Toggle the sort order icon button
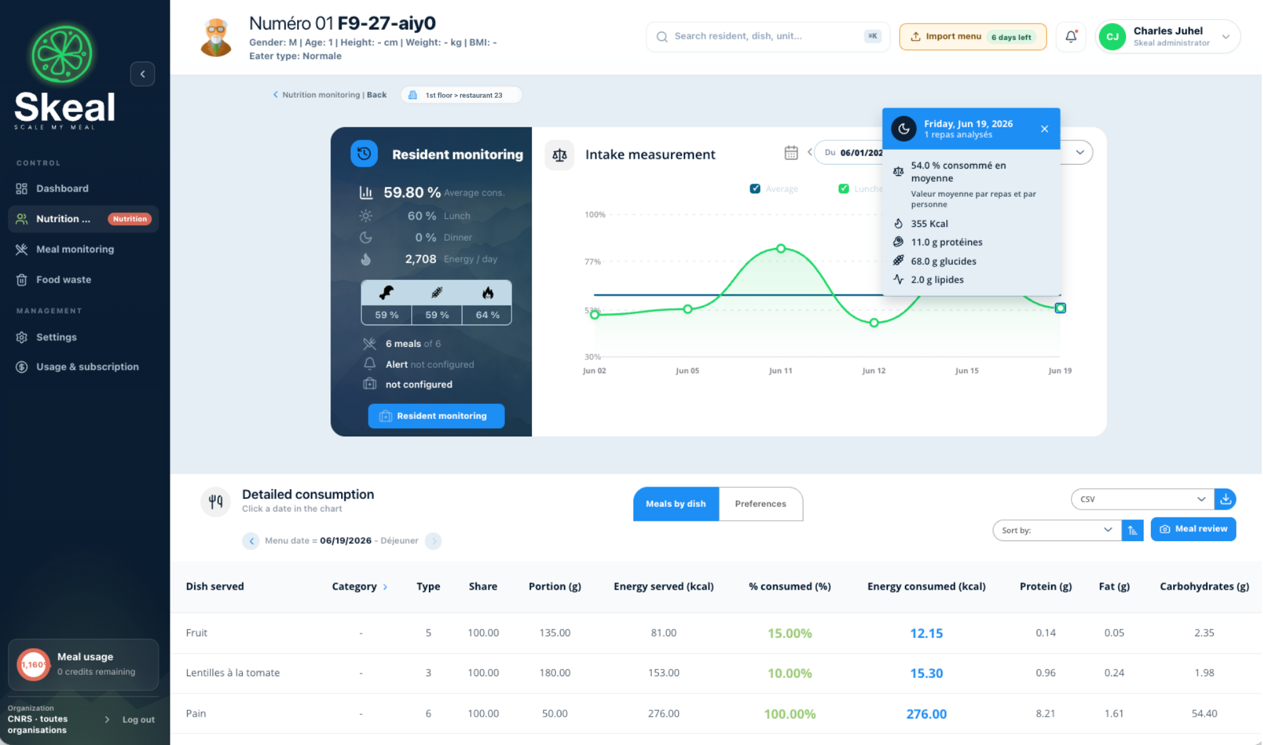This screenshot has width=1263, height=745. pos(1133,530)
